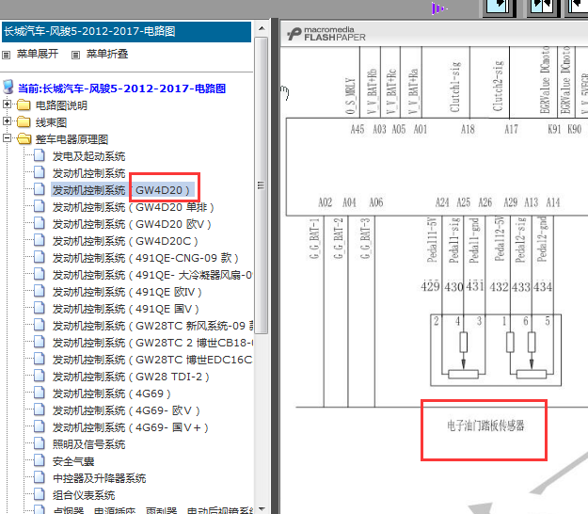
Task: Click pin label A17 in diagram
Action: pos(511,130)
